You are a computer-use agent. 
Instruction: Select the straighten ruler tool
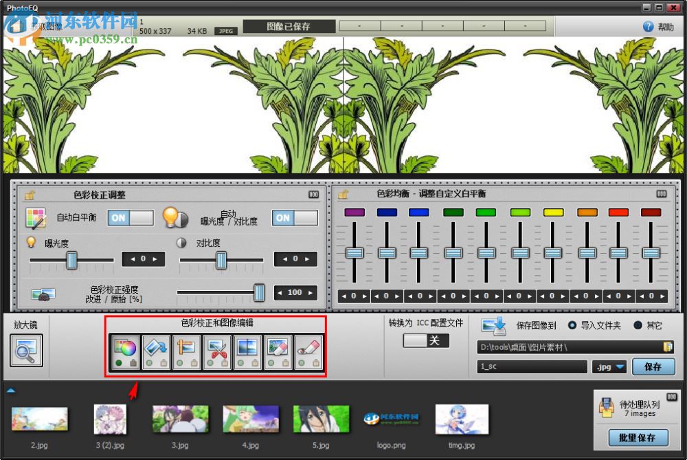pyautogui.click(x=187, y=352)
